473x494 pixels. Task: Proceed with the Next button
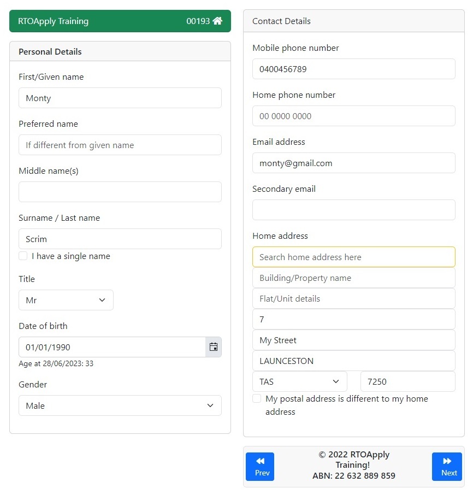coord(447,467)
